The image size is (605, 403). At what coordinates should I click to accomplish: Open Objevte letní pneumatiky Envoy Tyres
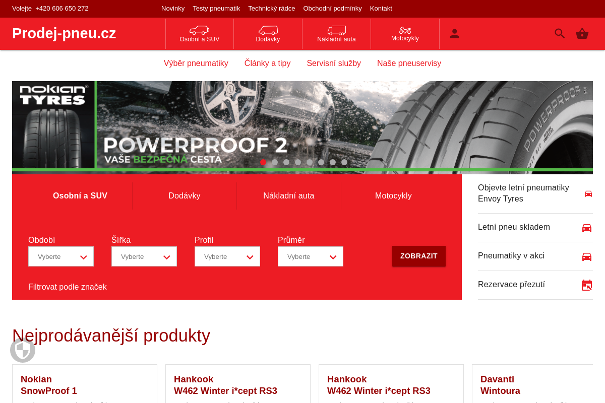coord(523,193)
